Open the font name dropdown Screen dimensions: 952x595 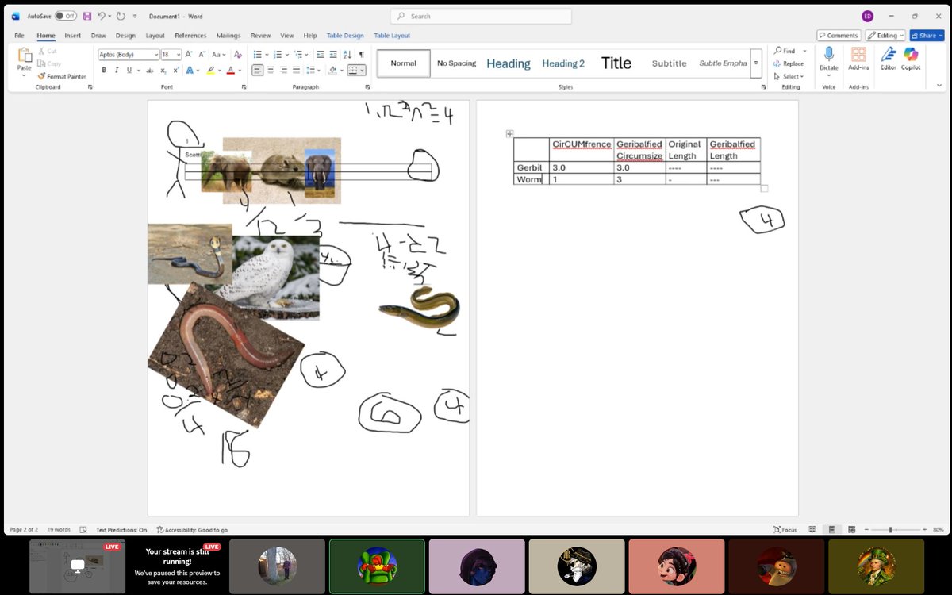coord(155,55)
